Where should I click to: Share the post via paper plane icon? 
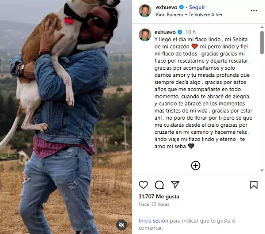(x=175, y=185)
